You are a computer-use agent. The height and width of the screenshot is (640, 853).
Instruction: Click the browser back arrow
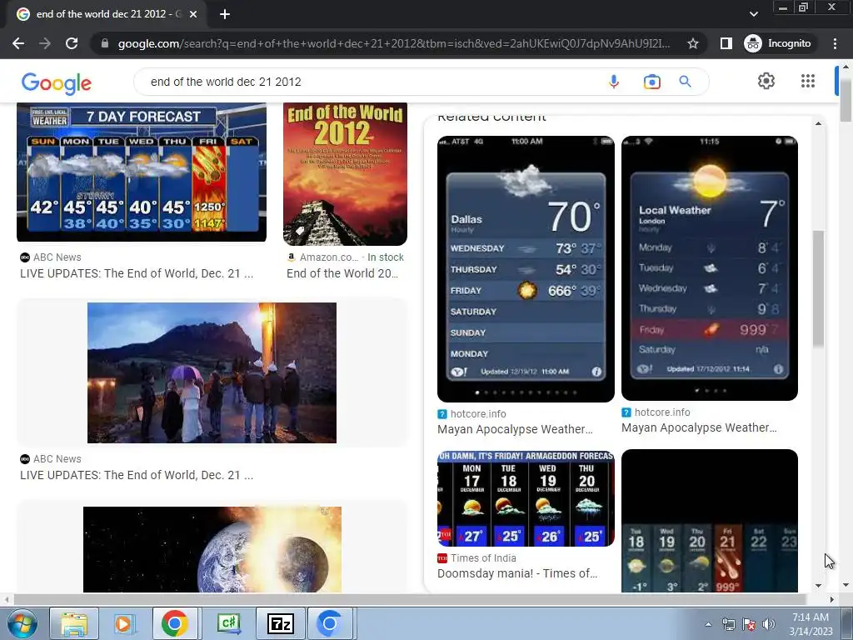(18, 43)
